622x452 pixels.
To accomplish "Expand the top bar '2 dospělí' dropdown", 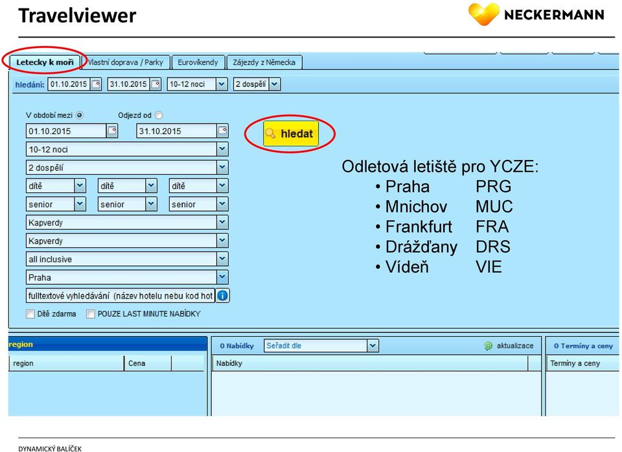I will (x=275, y=84).
